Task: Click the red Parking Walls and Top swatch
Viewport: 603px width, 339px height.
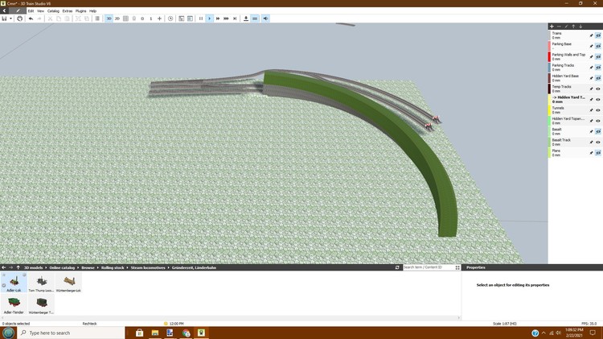Action: (549, 56)
